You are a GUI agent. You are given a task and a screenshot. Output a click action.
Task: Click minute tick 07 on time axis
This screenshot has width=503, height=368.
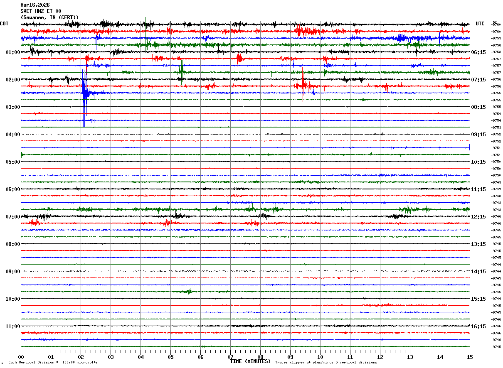tap(230, 357)
